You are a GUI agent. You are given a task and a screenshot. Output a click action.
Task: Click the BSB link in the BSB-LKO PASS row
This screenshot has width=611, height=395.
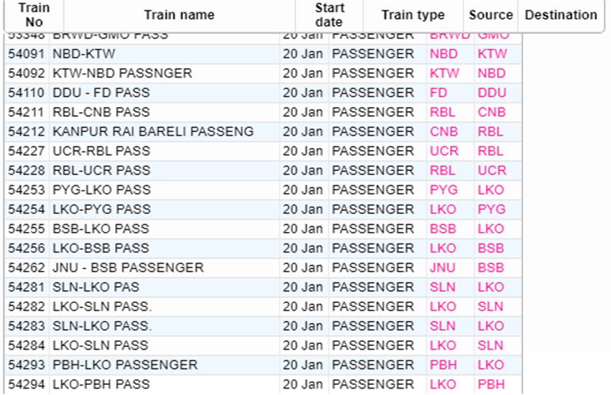[443, 229]
